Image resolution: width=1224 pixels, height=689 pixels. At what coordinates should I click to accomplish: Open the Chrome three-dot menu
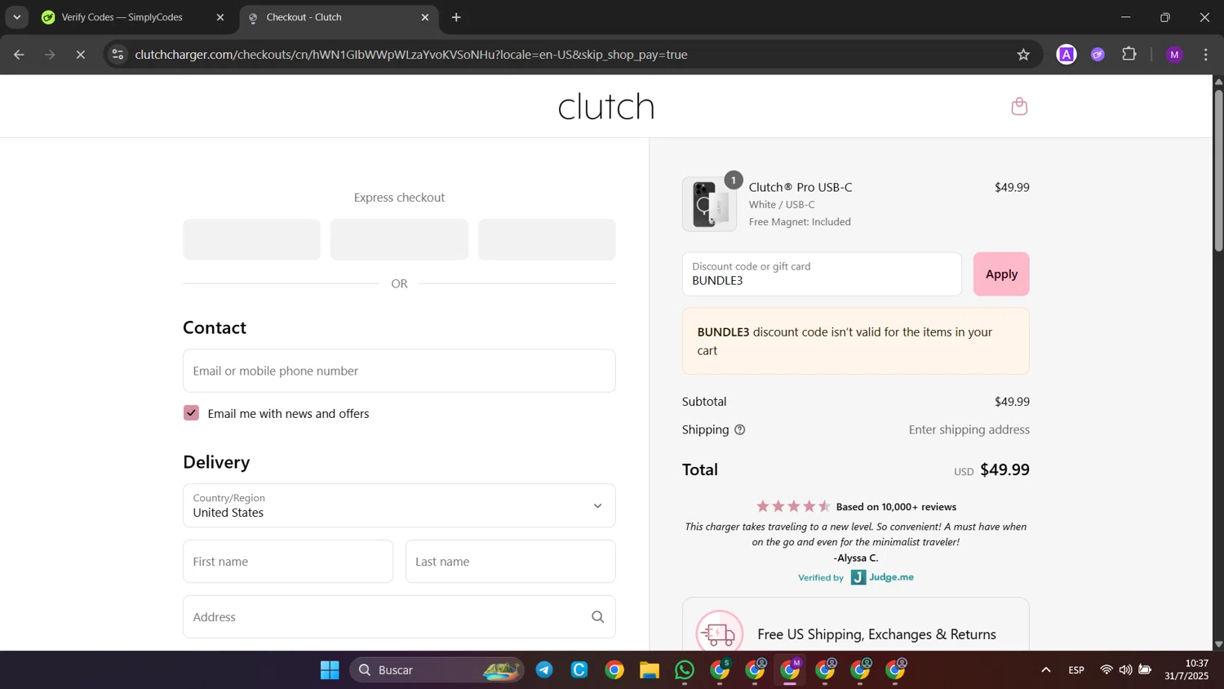1206,55
